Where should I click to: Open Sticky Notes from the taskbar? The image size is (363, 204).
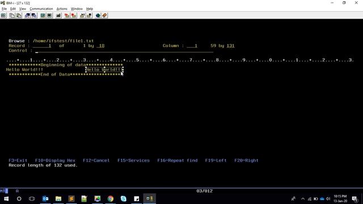[x=136, y=198]
